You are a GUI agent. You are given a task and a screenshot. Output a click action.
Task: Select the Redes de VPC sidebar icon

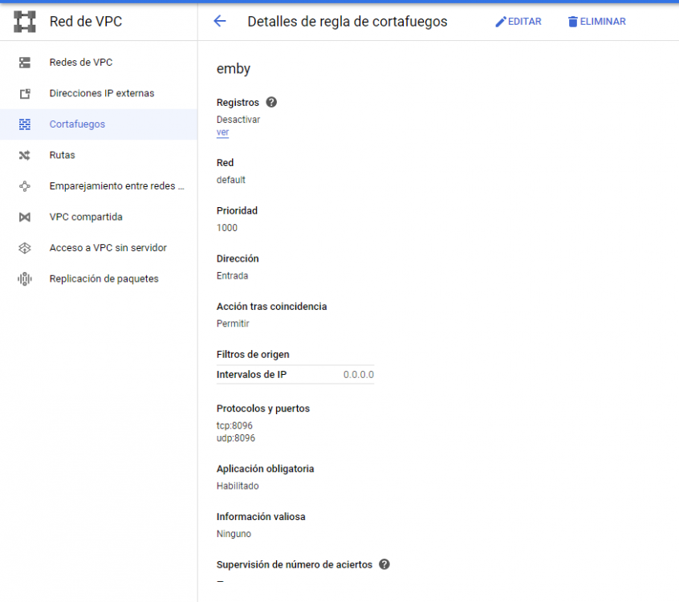click(x=26, y=62)
